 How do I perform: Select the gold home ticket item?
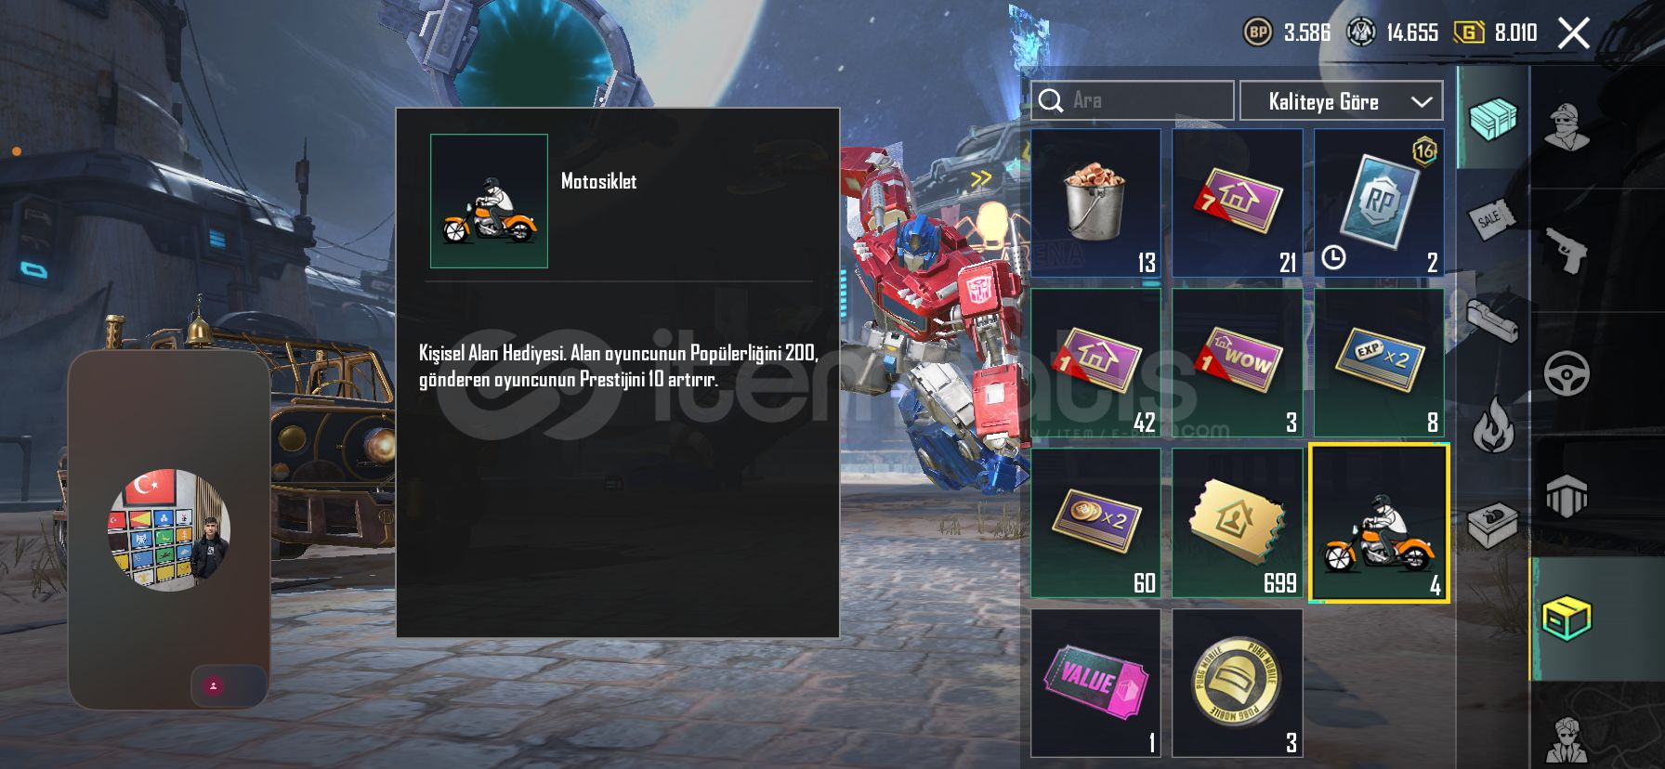point(1237,523)
